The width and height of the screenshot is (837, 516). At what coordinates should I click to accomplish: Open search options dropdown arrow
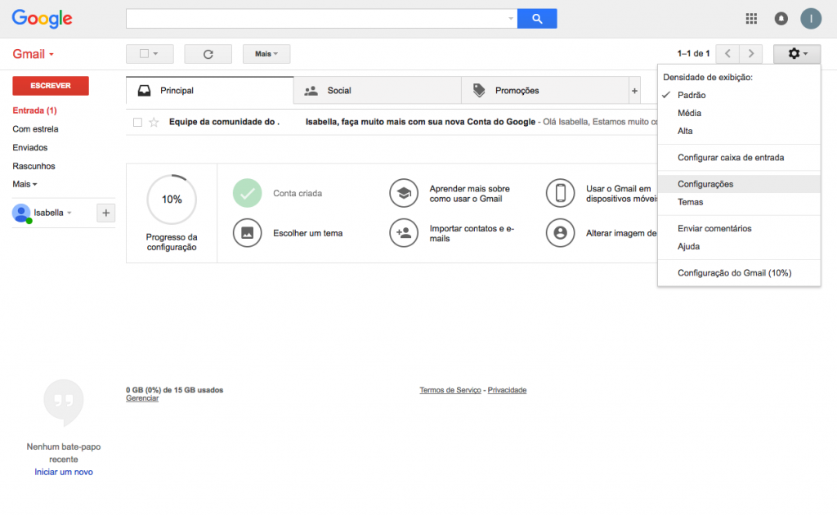tap(510, 19)
